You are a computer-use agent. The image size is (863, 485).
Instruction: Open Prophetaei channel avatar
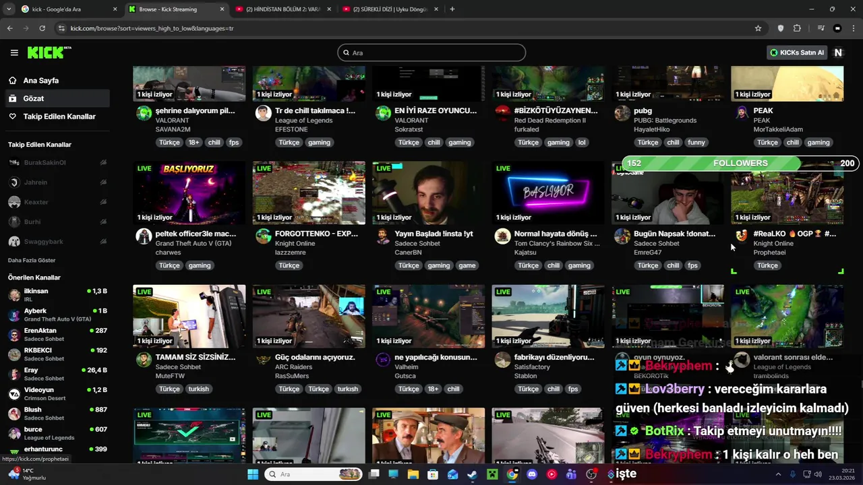point(742,236)
